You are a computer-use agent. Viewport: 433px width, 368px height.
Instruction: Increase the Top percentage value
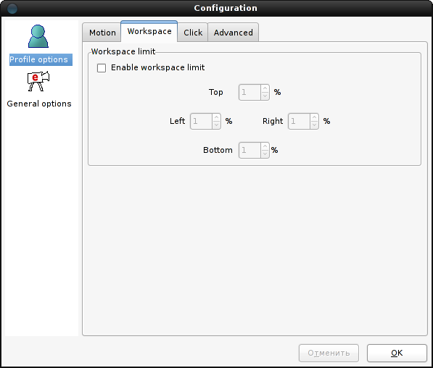tap(265, 88)
